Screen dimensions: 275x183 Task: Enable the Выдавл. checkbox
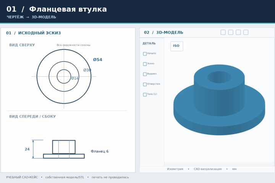point(145,74)
